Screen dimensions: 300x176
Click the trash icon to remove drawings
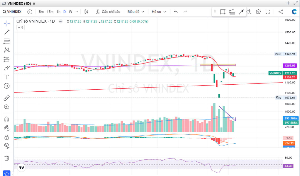point(7,158)
